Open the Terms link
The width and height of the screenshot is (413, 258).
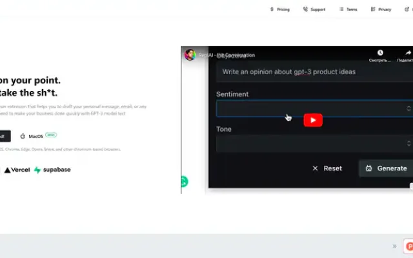click(x=348, y=10)
